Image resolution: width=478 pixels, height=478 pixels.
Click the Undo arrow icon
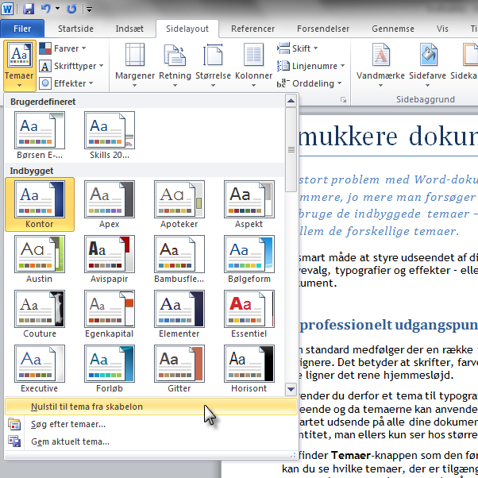(46, 10)
